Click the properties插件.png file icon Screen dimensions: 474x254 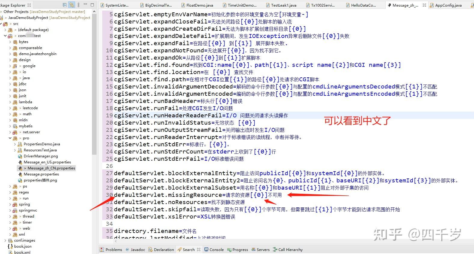click(x=20, y=180)
